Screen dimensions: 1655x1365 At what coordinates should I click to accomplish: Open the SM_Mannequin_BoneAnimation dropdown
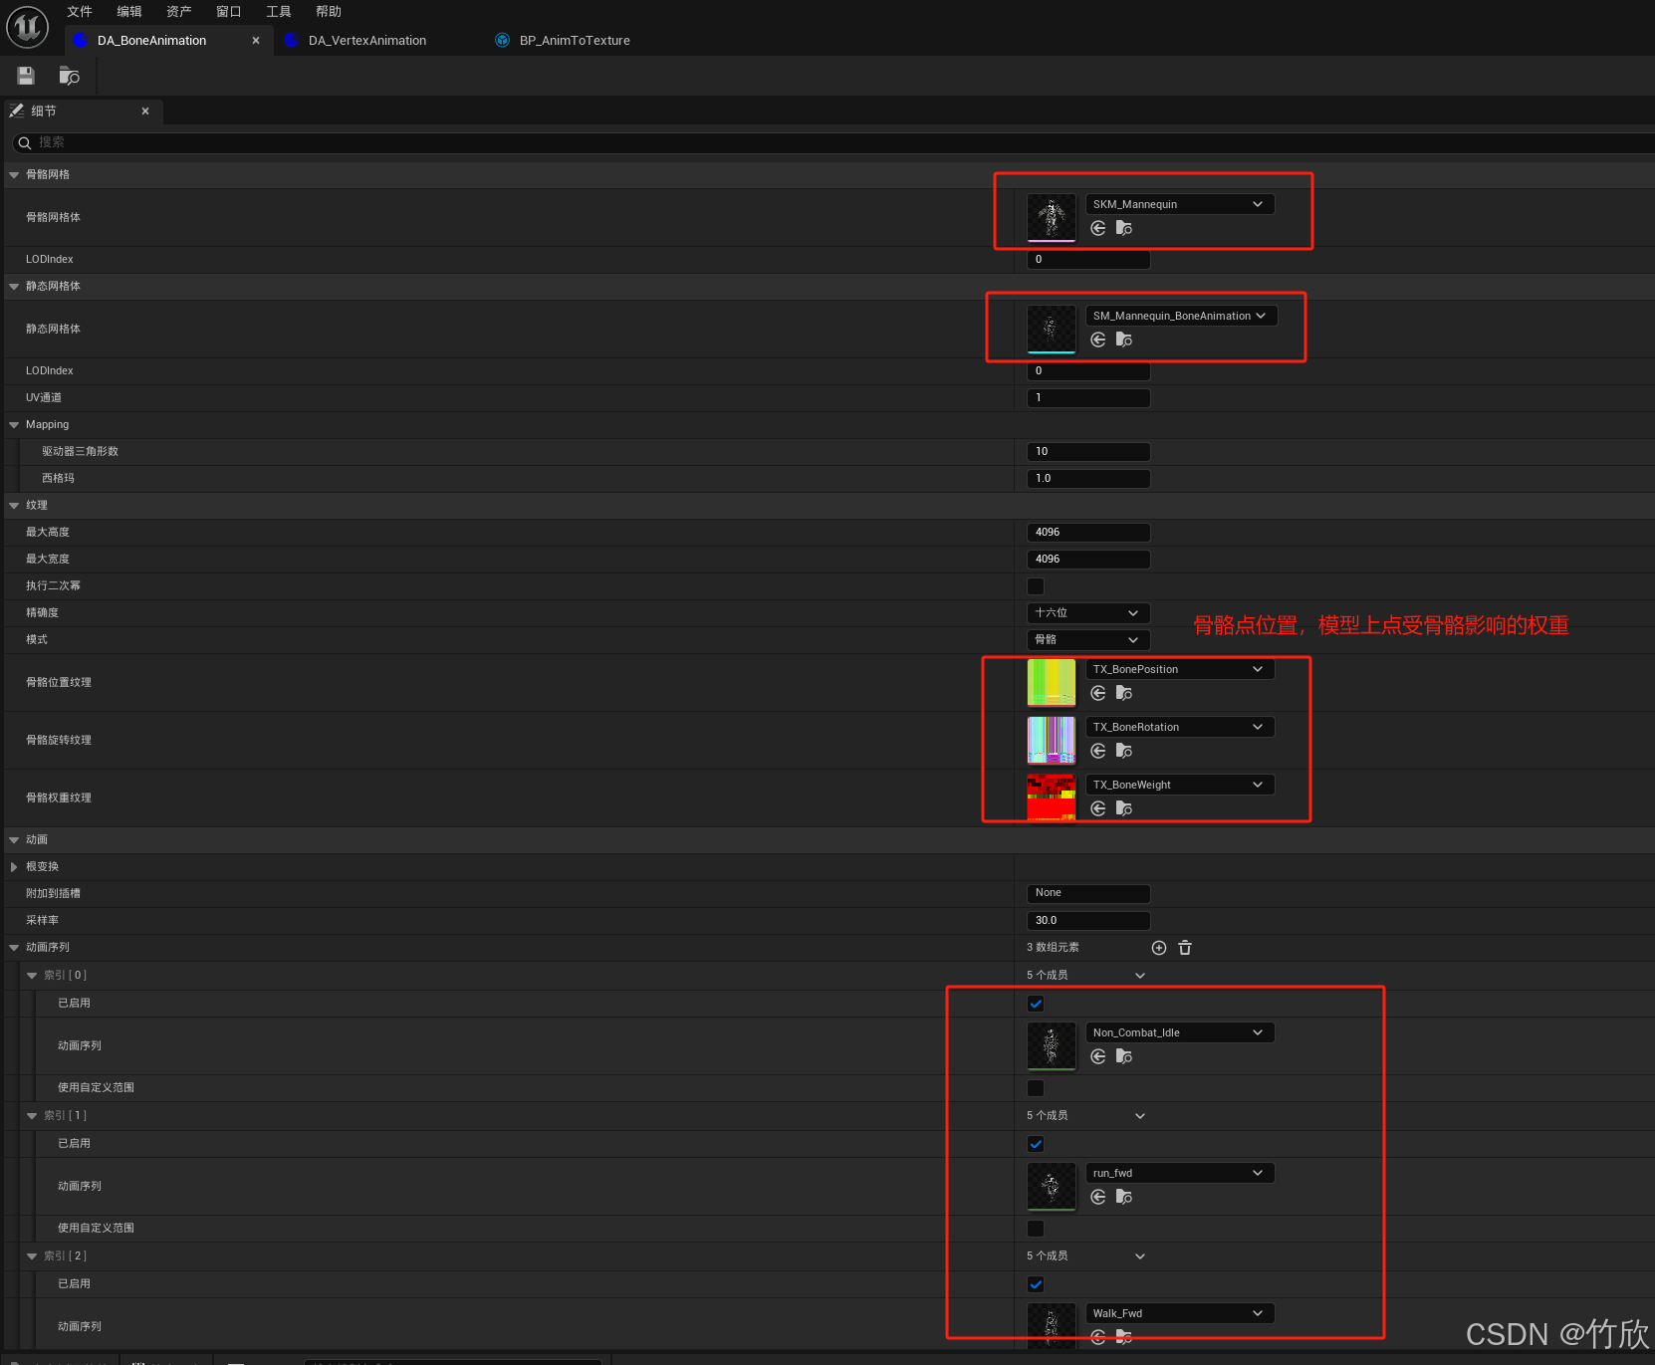tap(1181, 316)
